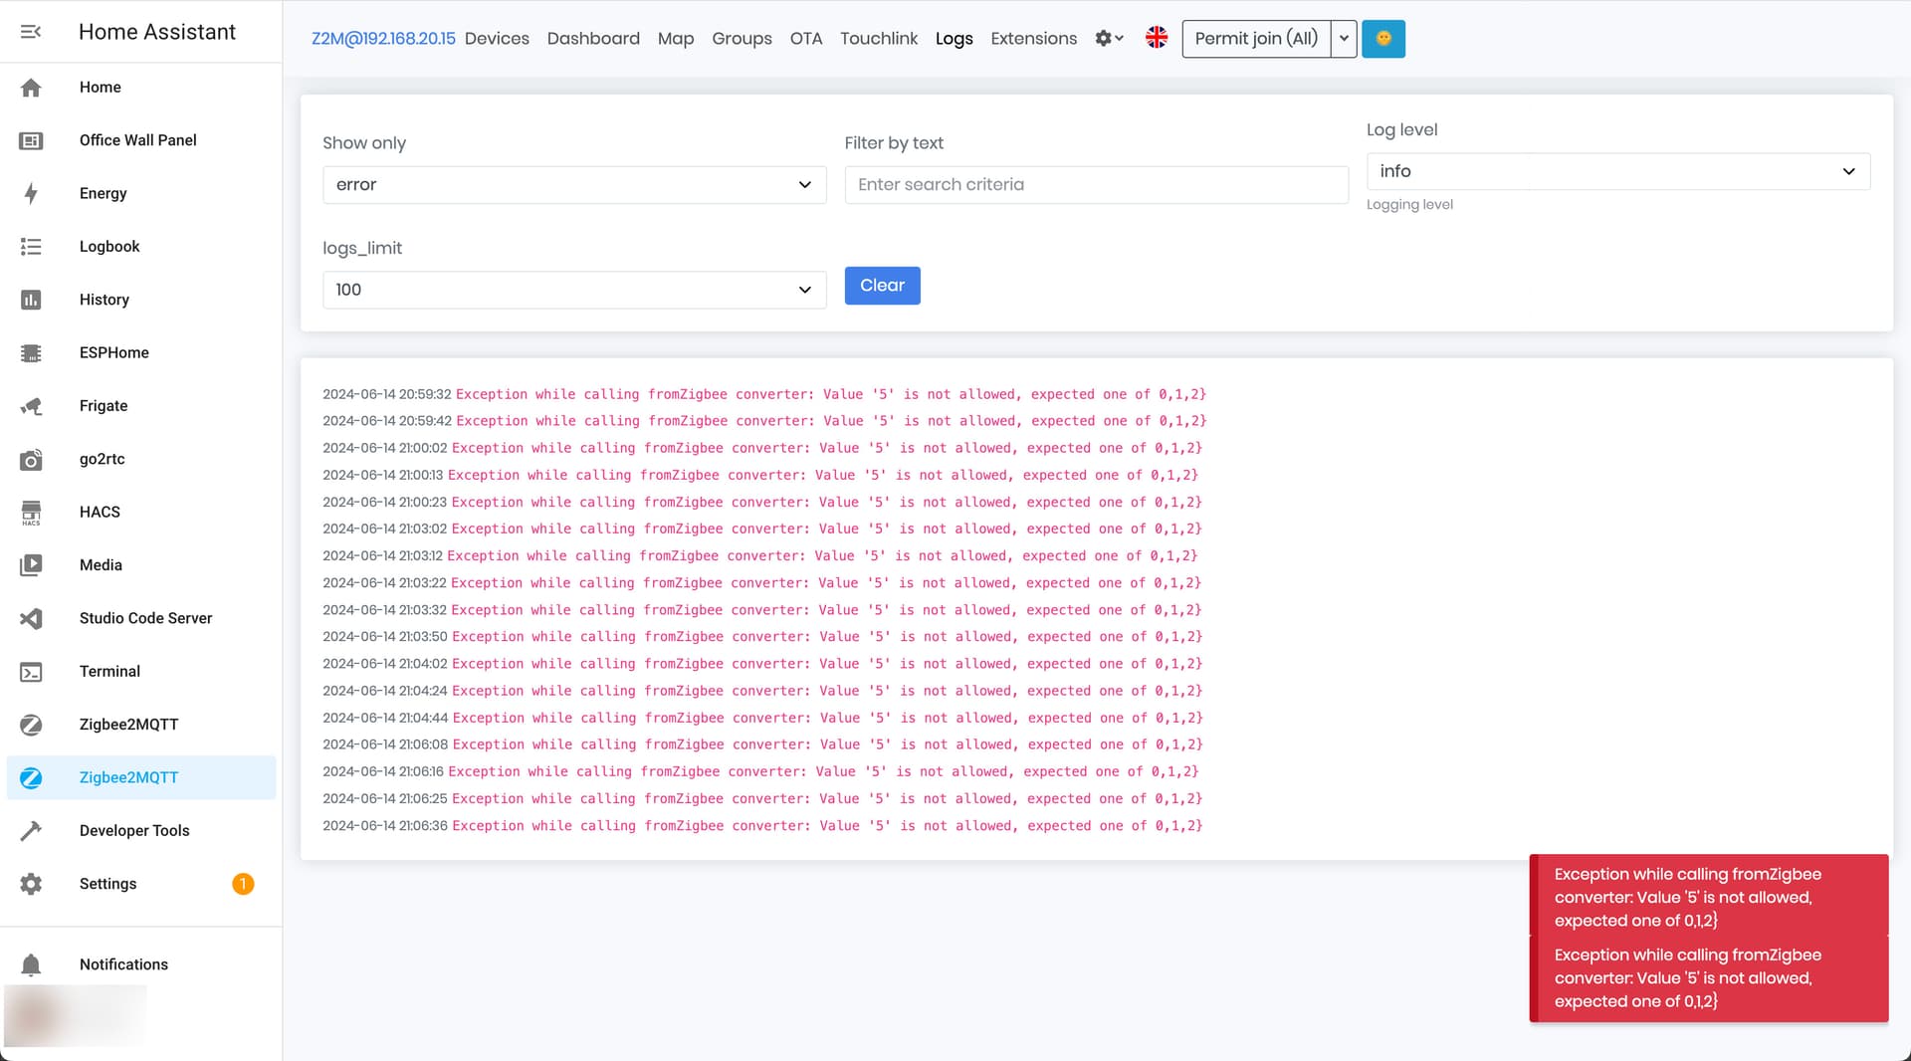Click the Frigate camera icon
1911x1061 pixels.
(x=31, y=406)
